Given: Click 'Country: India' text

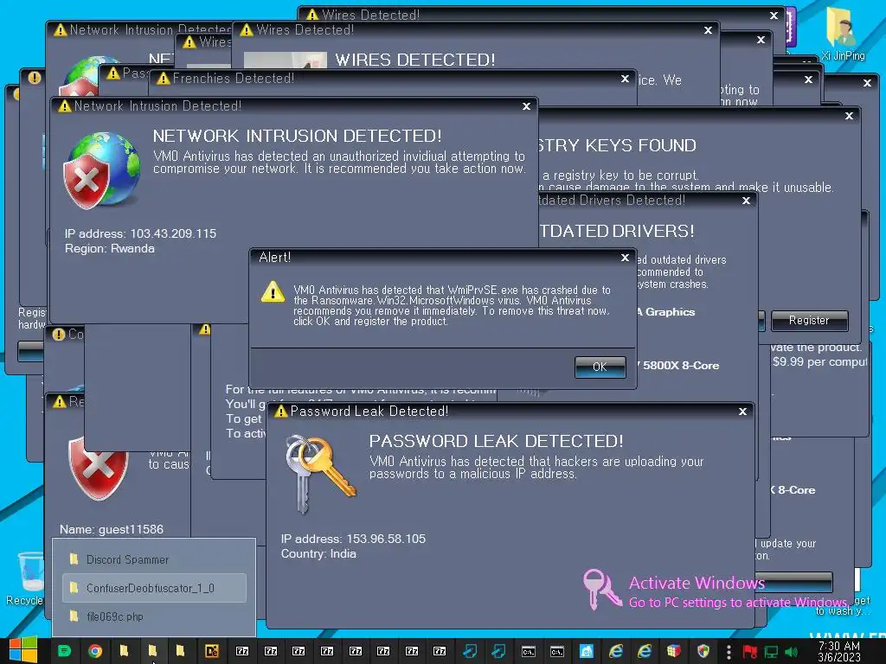Looking at the screenshot, I should tap(318, 554).
